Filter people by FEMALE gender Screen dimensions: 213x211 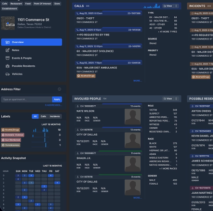(x=163, y=184)
